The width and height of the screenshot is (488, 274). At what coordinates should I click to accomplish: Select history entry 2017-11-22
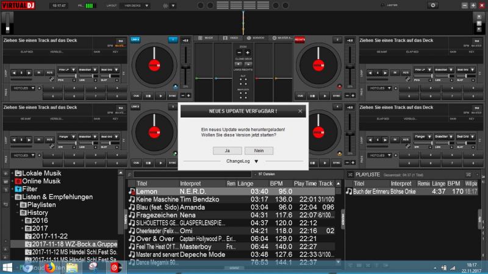[49, 236]
